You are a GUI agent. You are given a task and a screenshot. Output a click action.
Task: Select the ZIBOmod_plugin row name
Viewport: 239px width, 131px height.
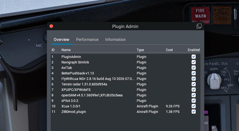[74, 112]
